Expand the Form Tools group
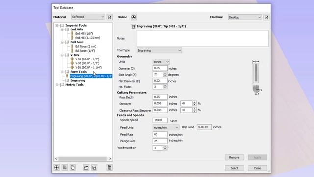 [62, 72]
